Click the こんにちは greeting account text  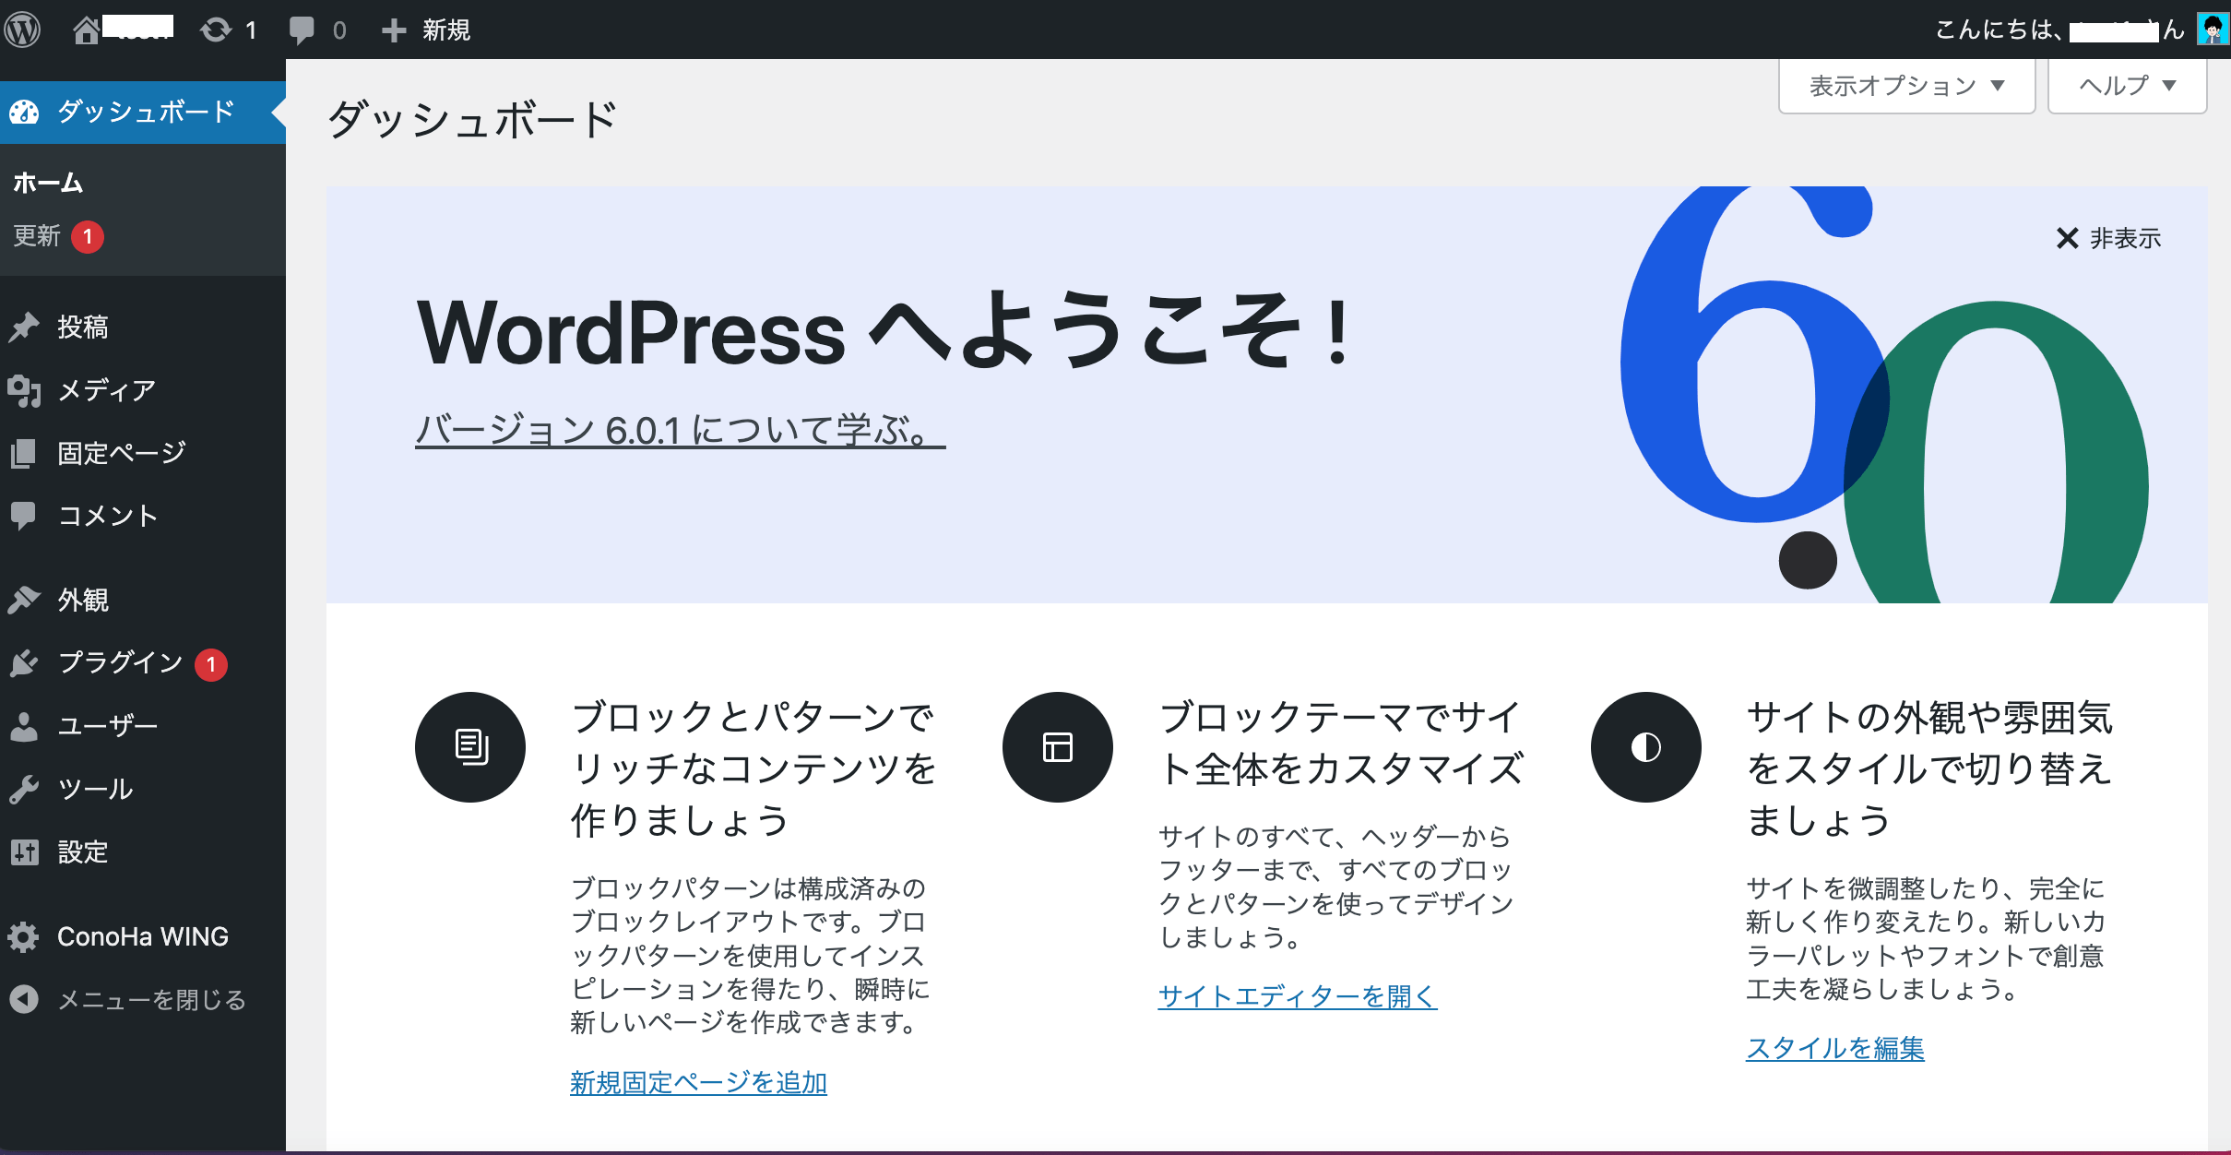pyautogui.click(x=2059, y=30)
